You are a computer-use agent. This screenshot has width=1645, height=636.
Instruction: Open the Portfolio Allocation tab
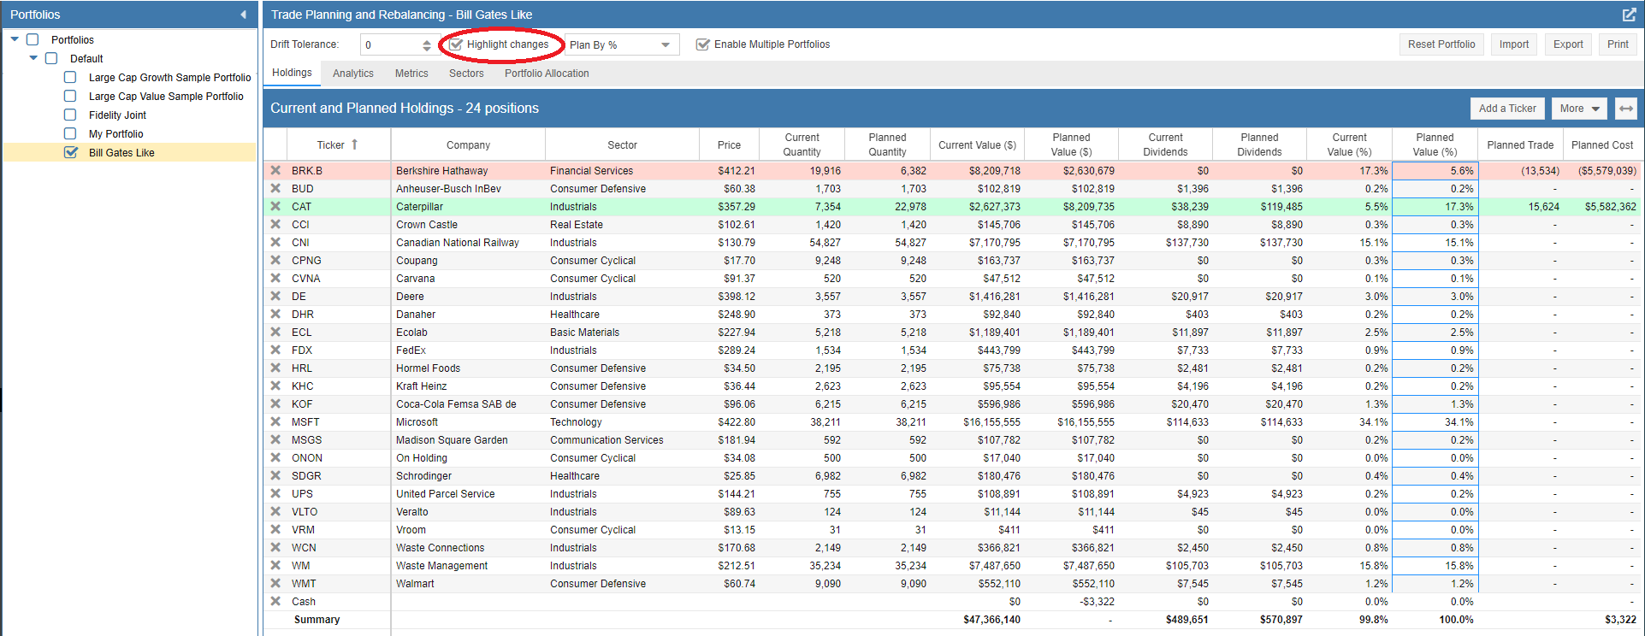click(x=547, y=74)
